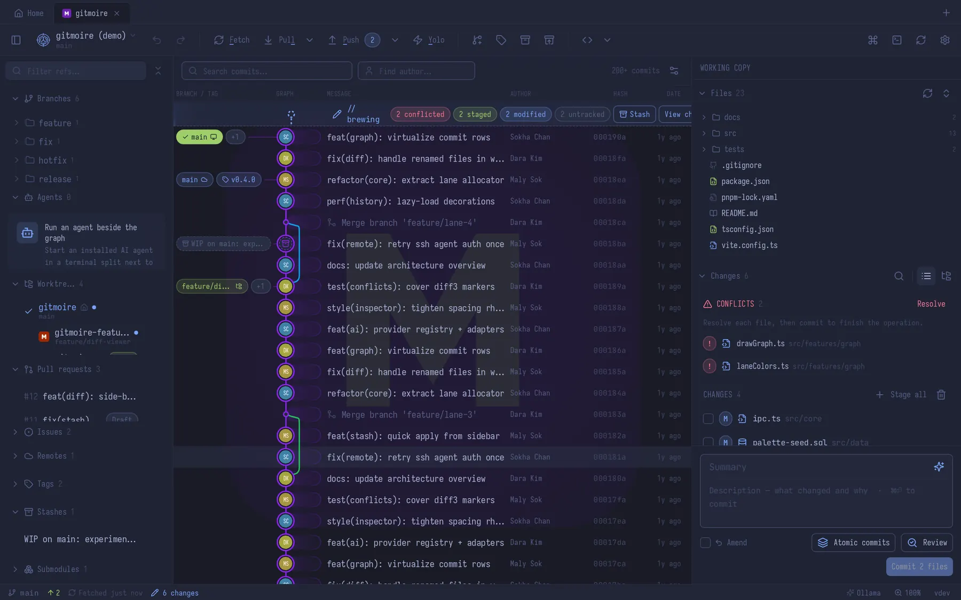Toggle the 2 modified filter chip

(x=525, y=114)
